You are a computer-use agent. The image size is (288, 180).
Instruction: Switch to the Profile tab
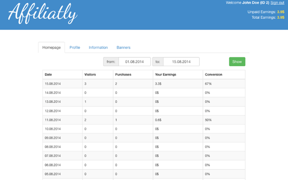click(x=75, y=48)
